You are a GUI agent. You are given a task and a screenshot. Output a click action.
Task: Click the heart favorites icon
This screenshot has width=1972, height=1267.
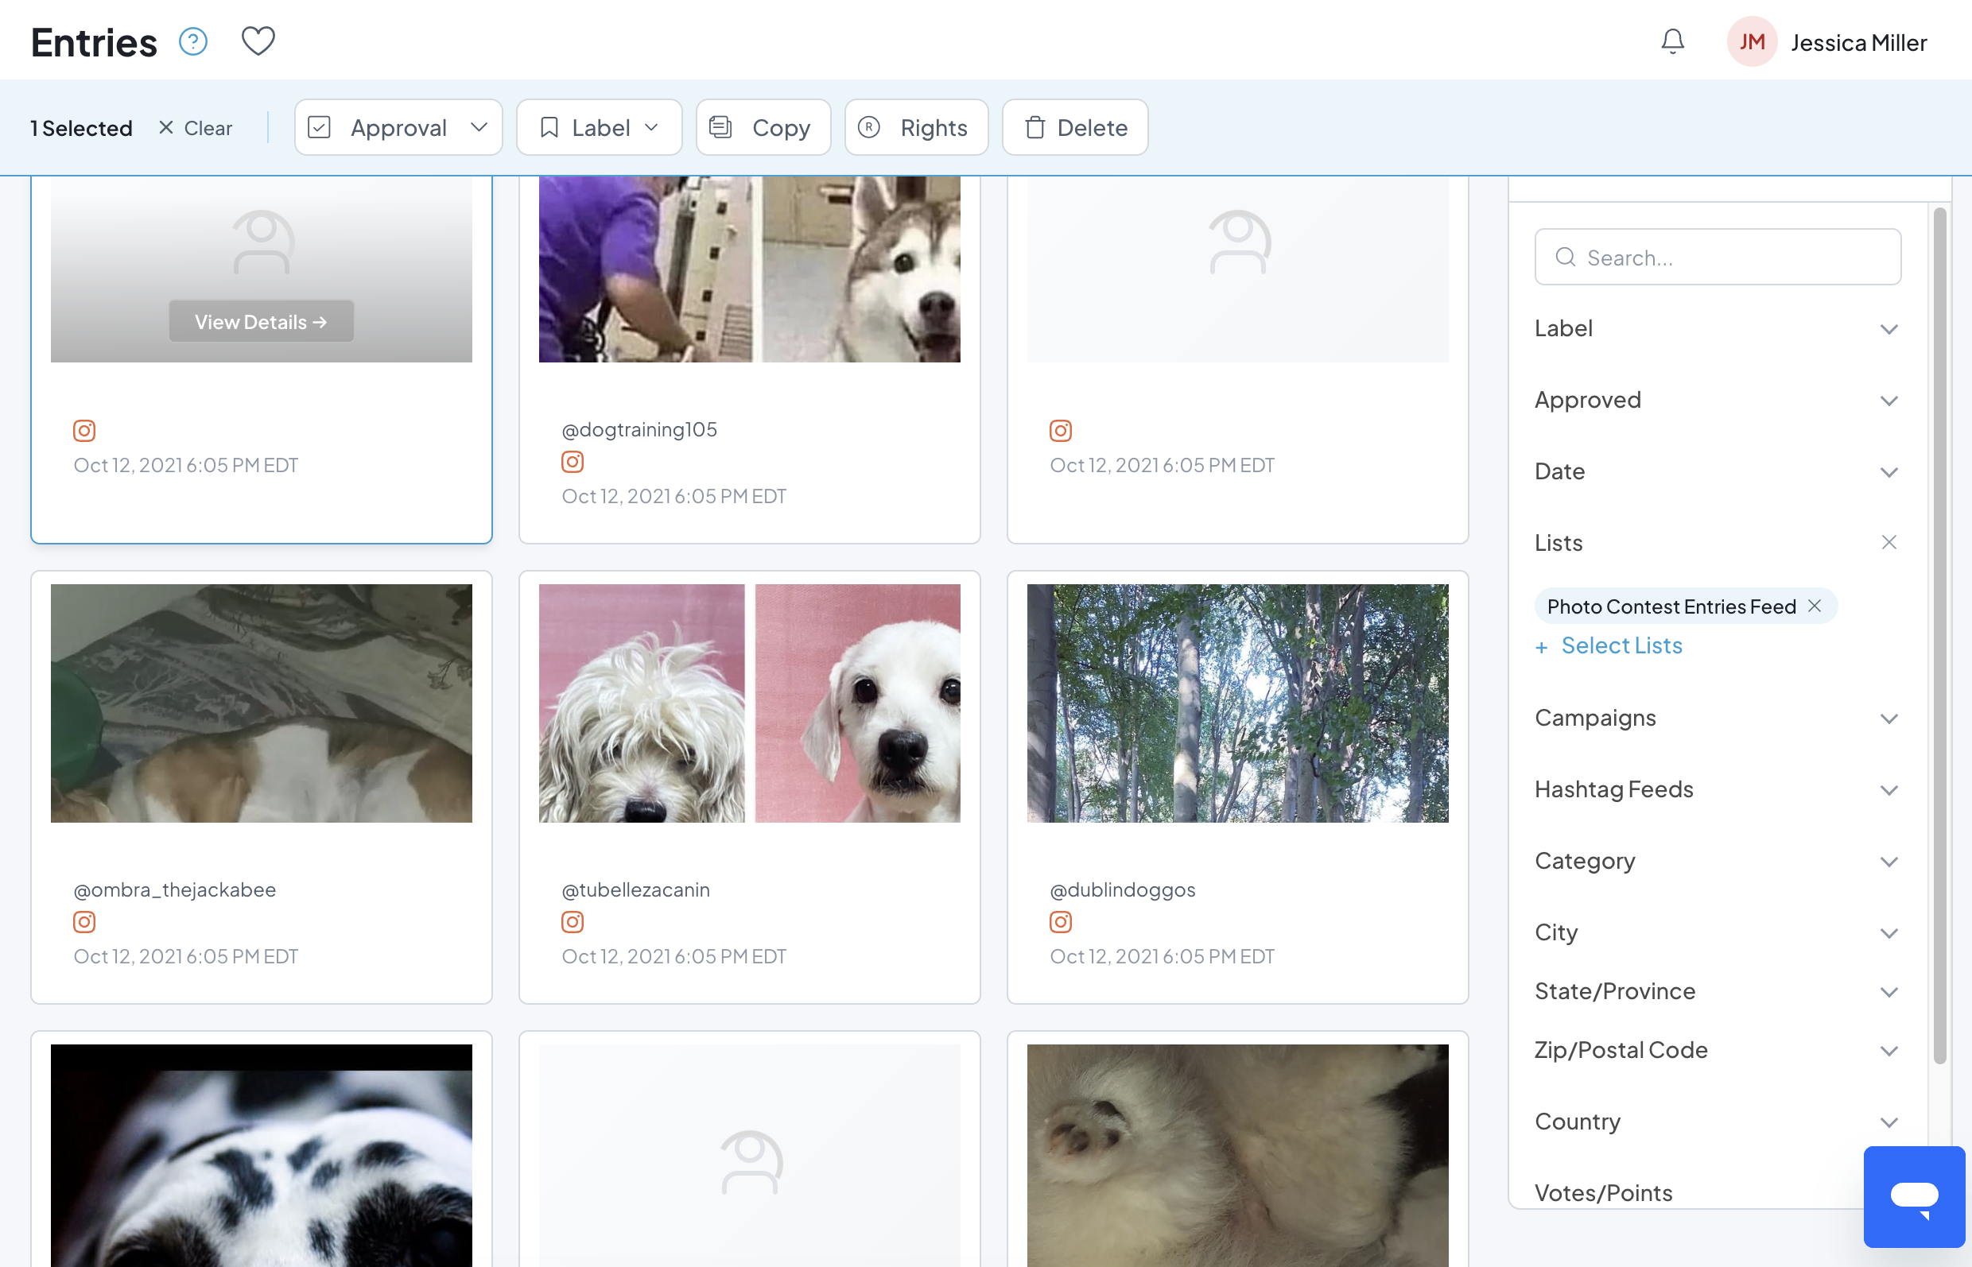click(258, 41)
